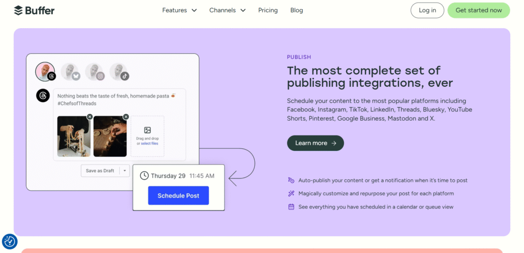The image size is (524, 253).
Task: Click the arrow inside Learn more
Action: (334, 143)
